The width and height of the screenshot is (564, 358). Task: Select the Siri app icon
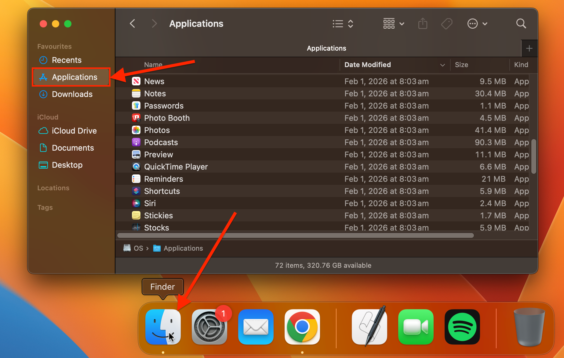pos(136,203)
